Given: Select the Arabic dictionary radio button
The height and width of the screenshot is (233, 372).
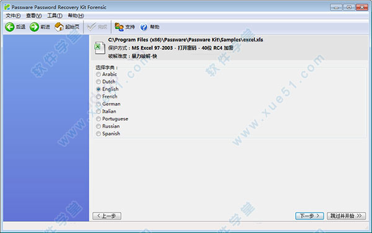Looking at the screenshot, I should 99,74.
